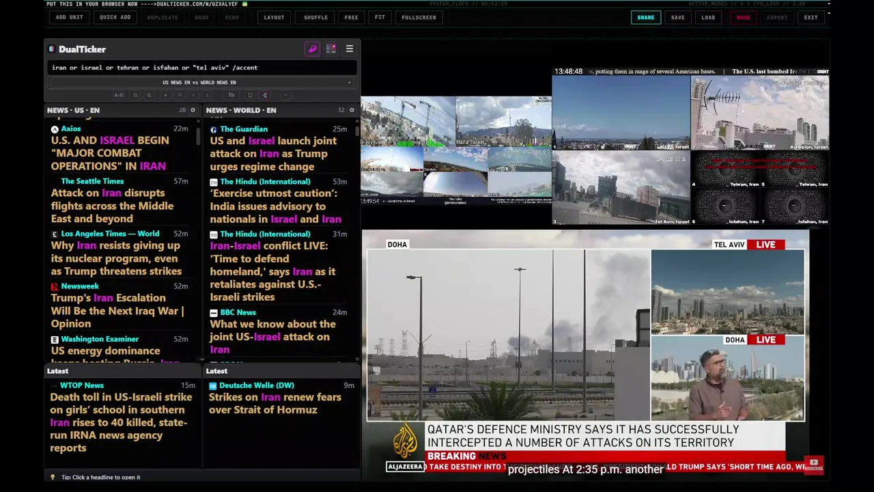Click the red NUKE button
The image size is (874, 492).
743,17
